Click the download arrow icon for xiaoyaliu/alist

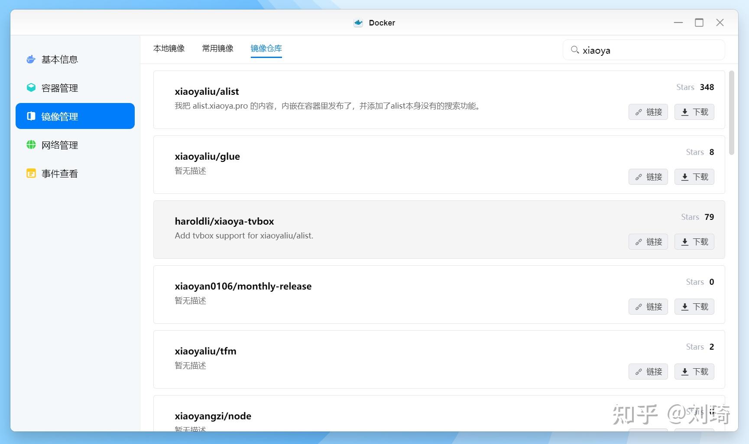(x=685, y=112)
